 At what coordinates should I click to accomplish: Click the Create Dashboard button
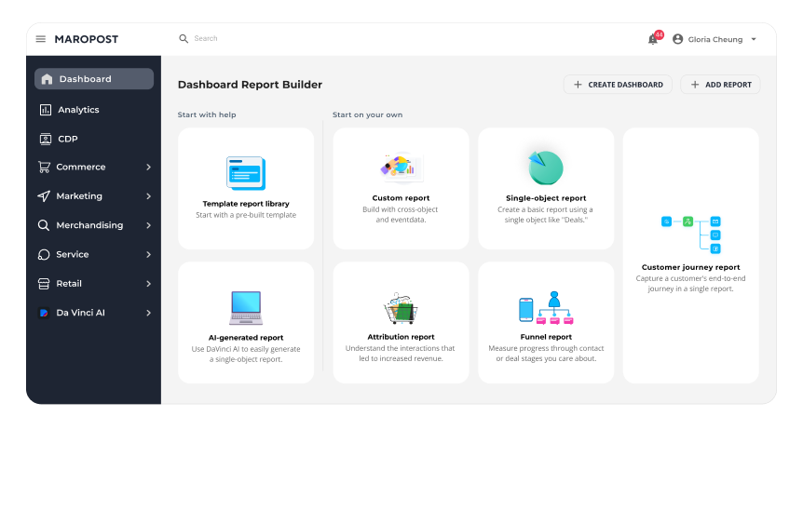[x=618, y=85]
